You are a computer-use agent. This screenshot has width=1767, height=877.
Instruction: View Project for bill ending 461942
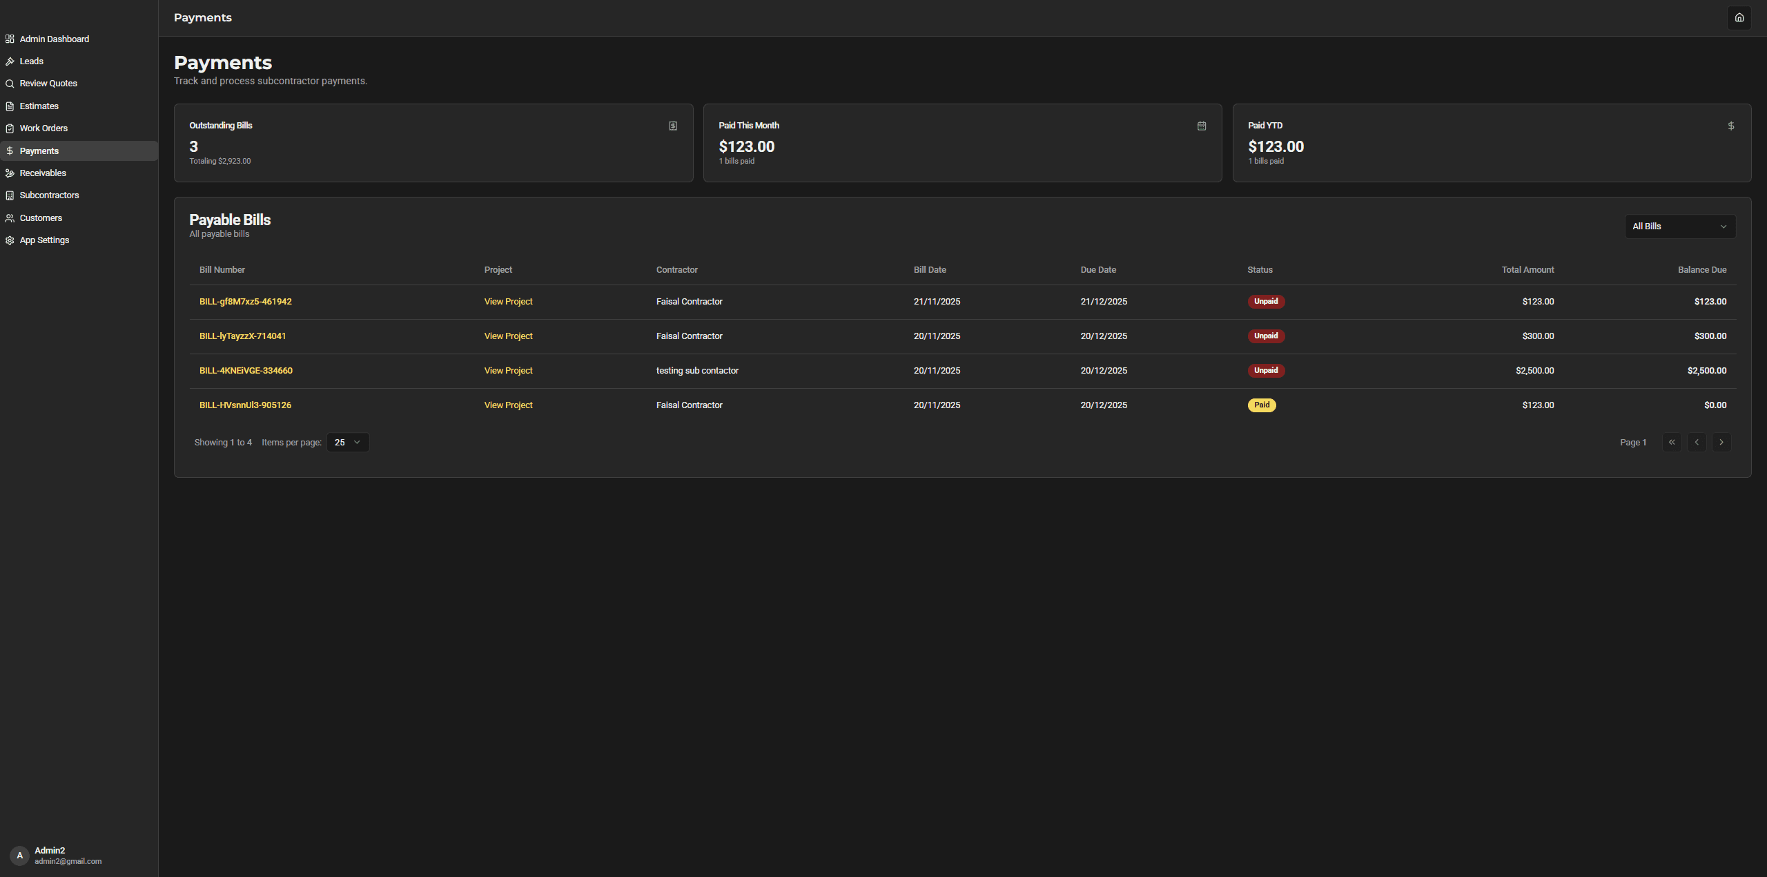[x=508, y=302]
